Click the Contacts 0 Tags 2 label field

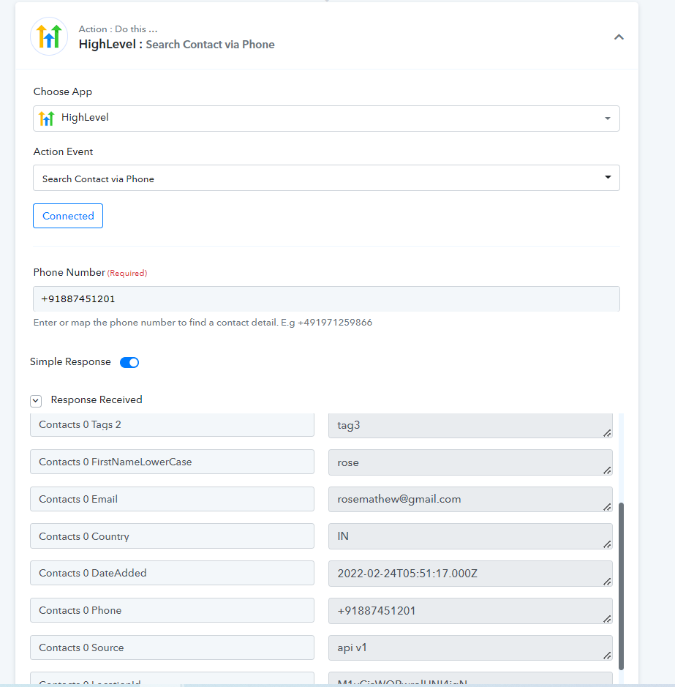click(x=172, y=424)
